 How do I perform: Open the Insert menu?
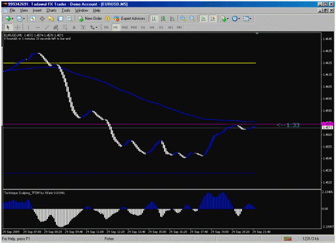pyautogui.click(x=37, y=11)
